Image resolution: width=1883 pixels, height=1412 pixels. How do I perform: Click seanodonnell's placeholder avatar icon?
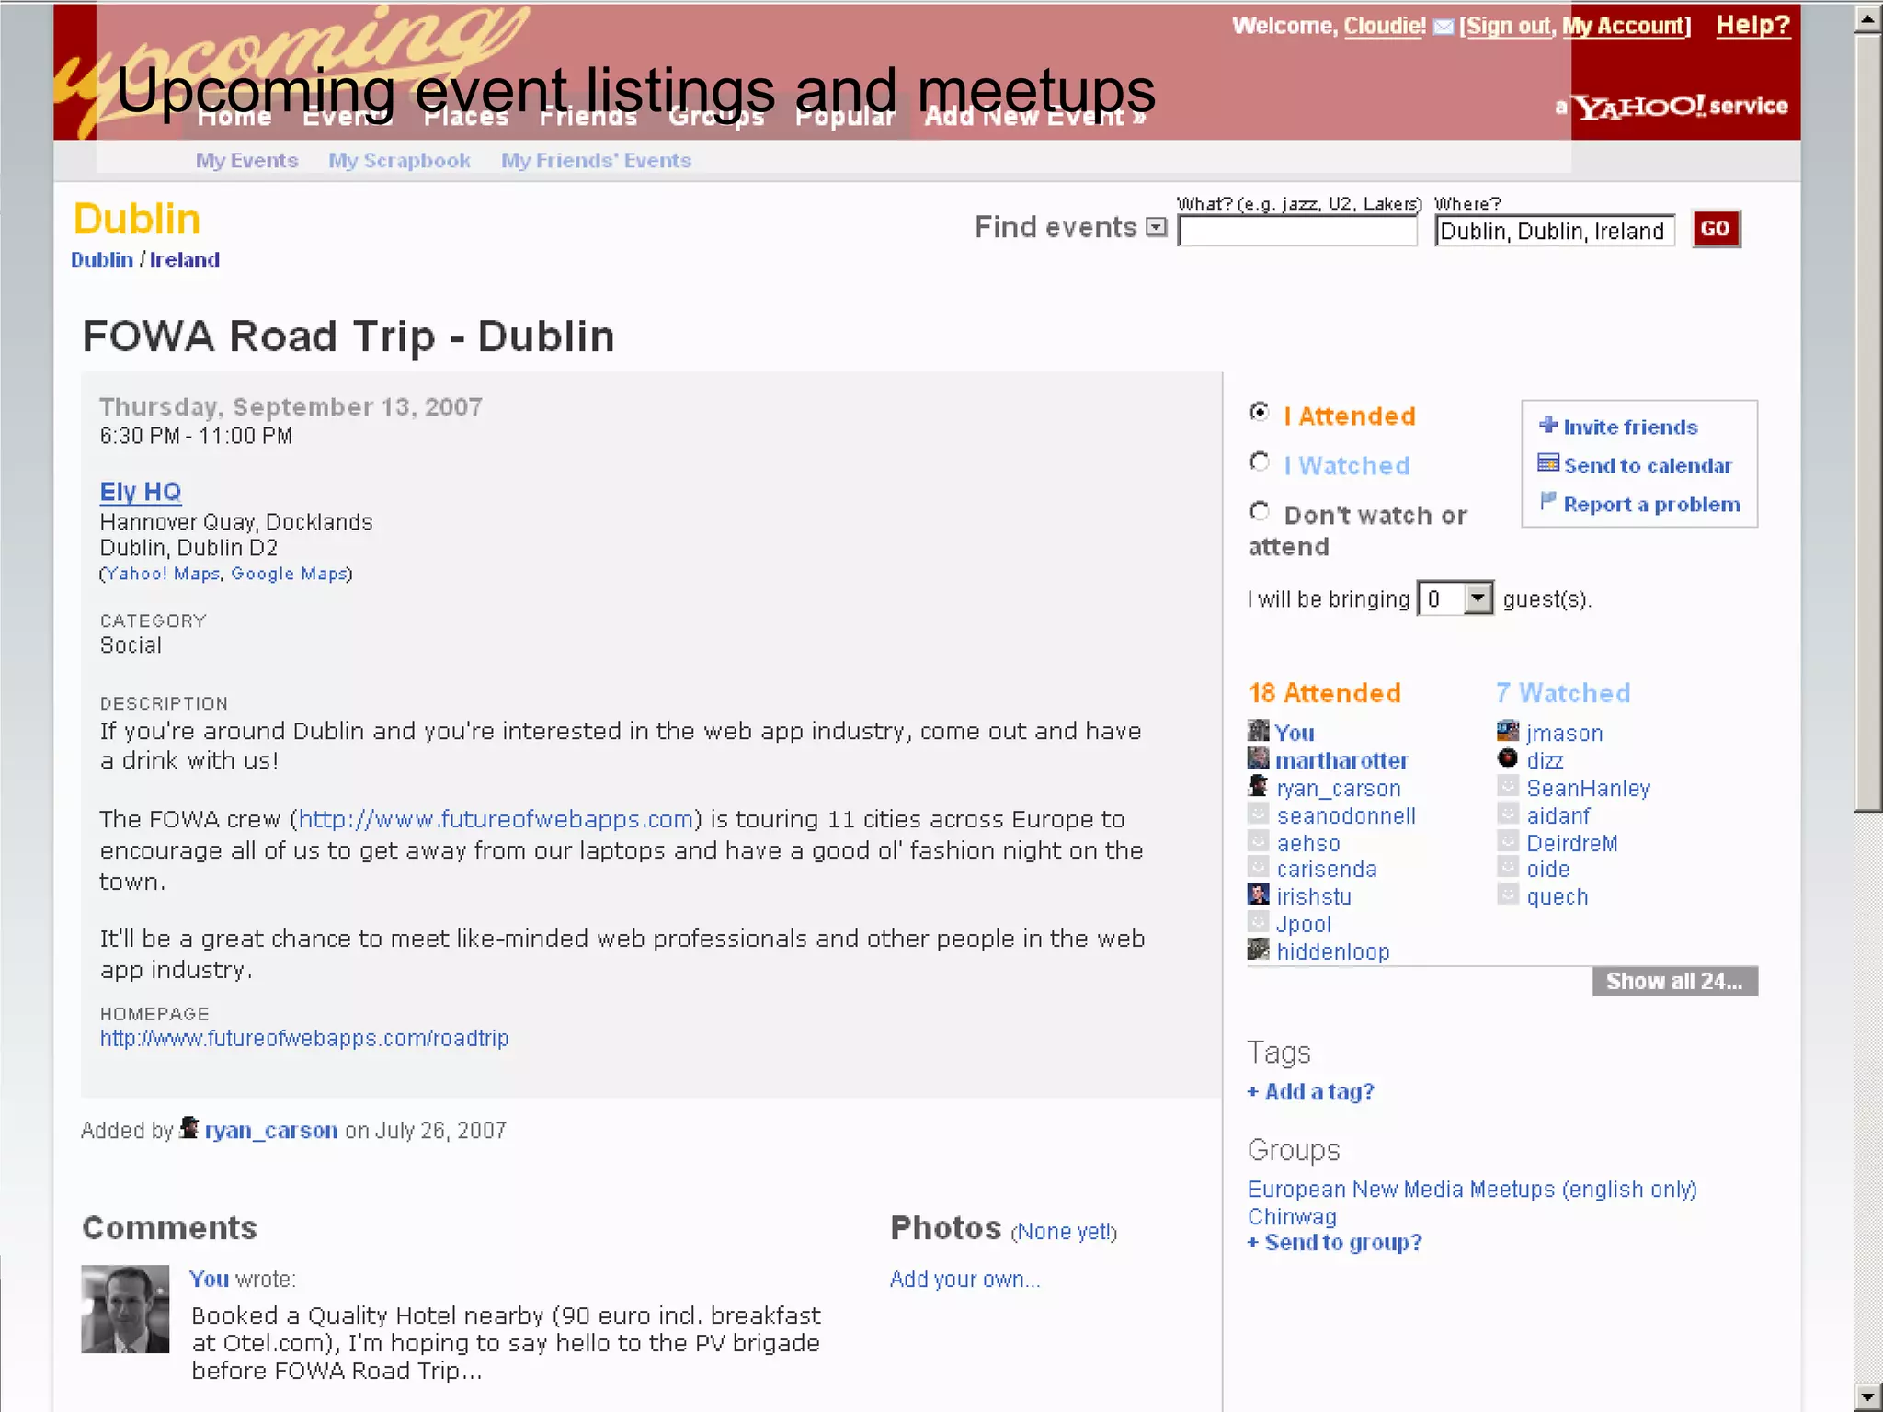click(x=1258, y=814)
